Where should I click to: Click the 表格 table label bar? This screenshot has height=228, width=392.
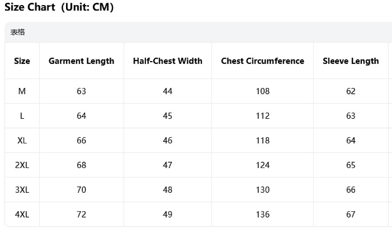(x=198, y=32)
